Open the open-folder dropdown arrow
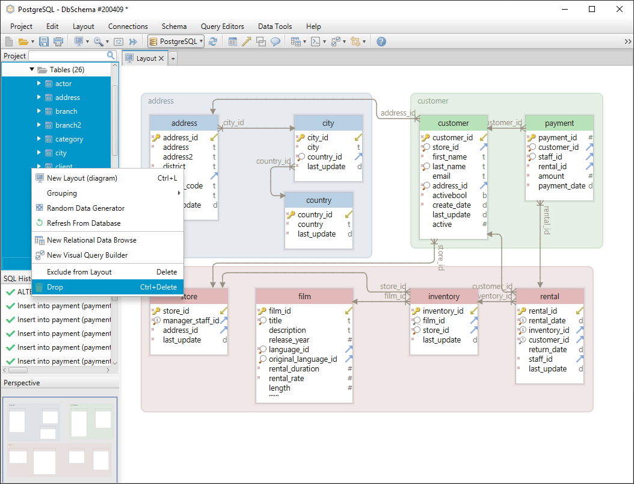The width and height of the screenshot is (634, 484). [32, 42]
